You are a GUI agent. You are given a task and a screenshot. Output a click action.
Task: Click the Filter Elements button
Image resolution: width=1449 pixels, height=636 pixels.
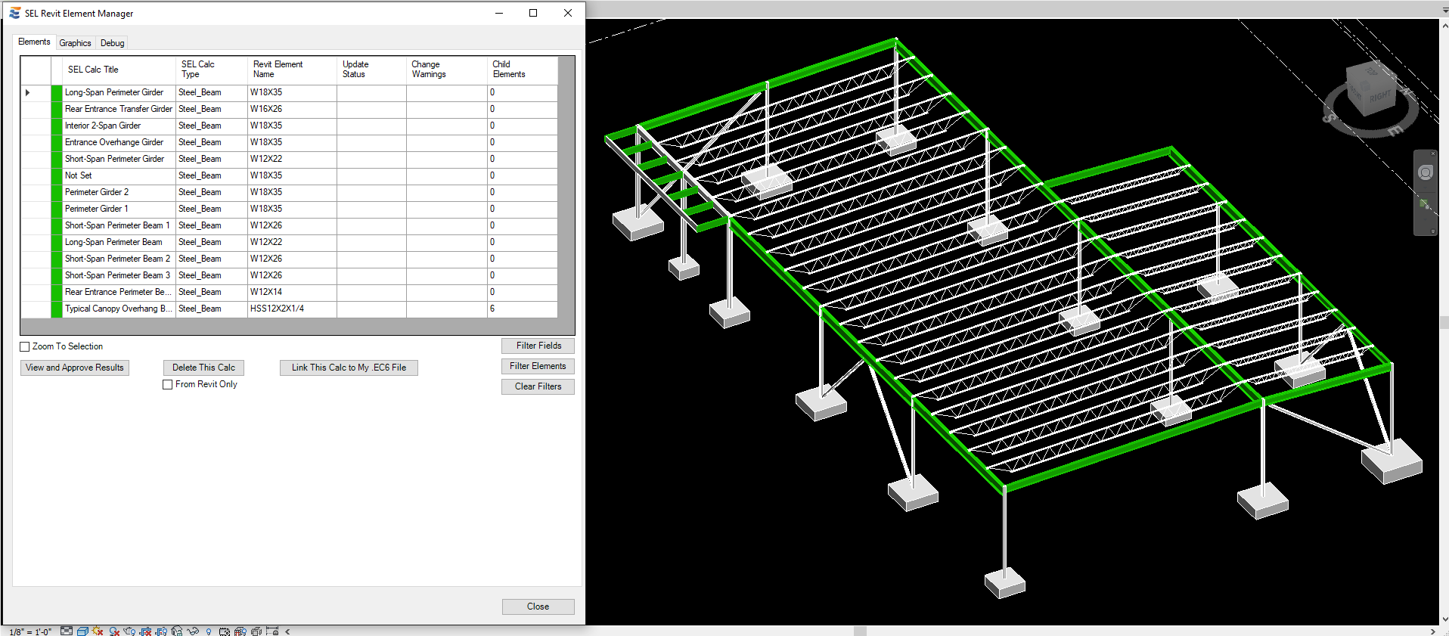[x=538, y=366]
